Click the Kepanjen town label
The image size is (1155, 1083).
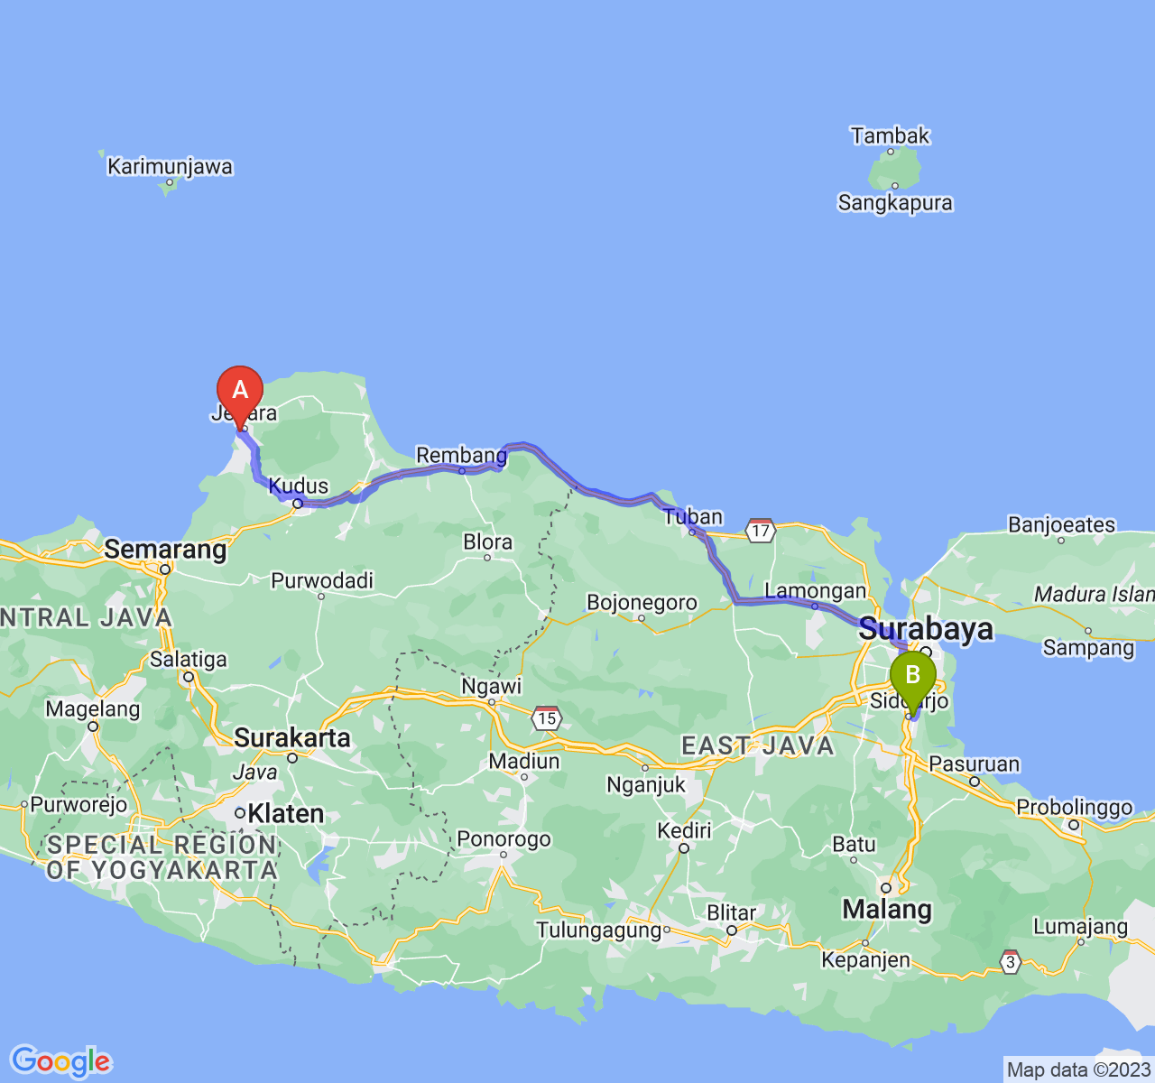[x=865, y=959]
